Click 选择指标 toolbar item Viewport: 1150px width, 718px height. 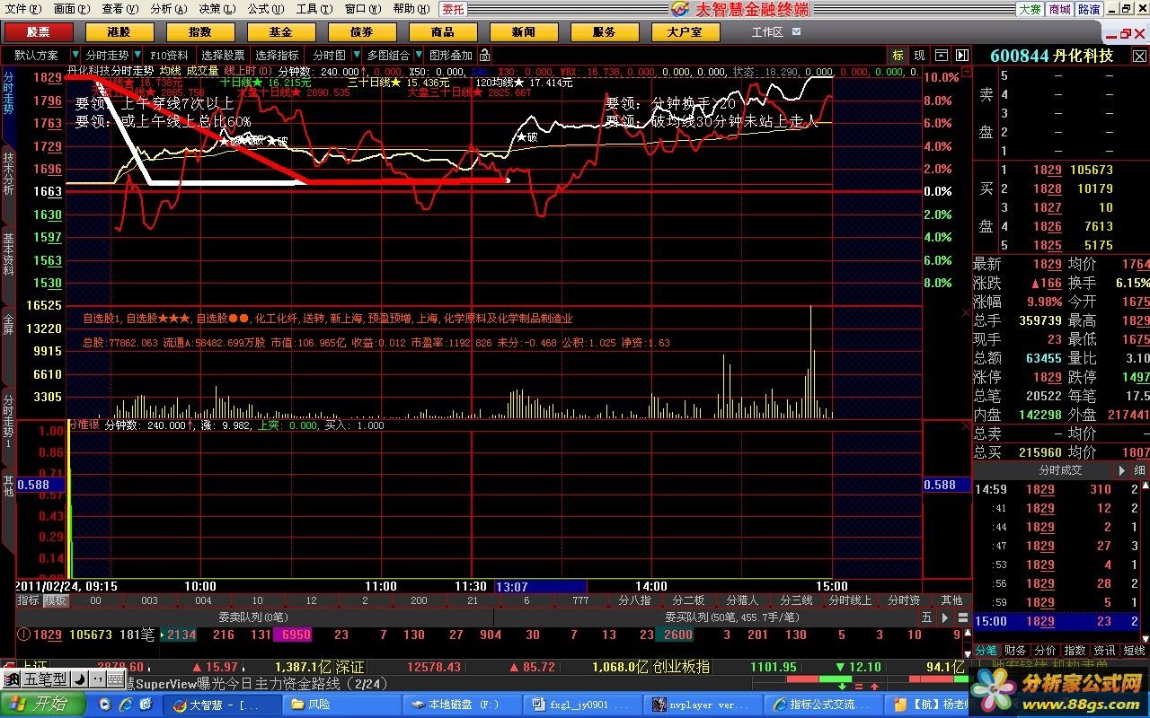point(277,55)
